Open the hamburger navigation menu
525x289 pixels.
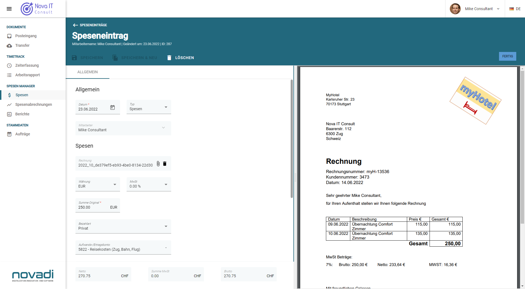pos(9,9)
